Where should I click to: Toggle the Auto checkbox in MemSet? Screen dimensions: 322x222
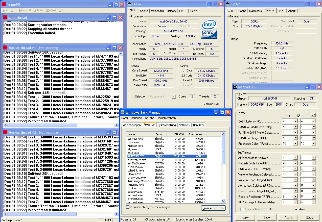coord(296,209)
